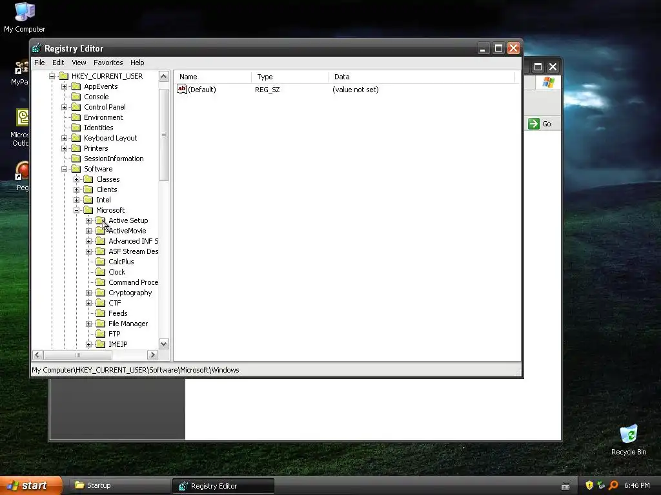
Task: Select the Advanced INF S key
Action: (x=133, y=241)
